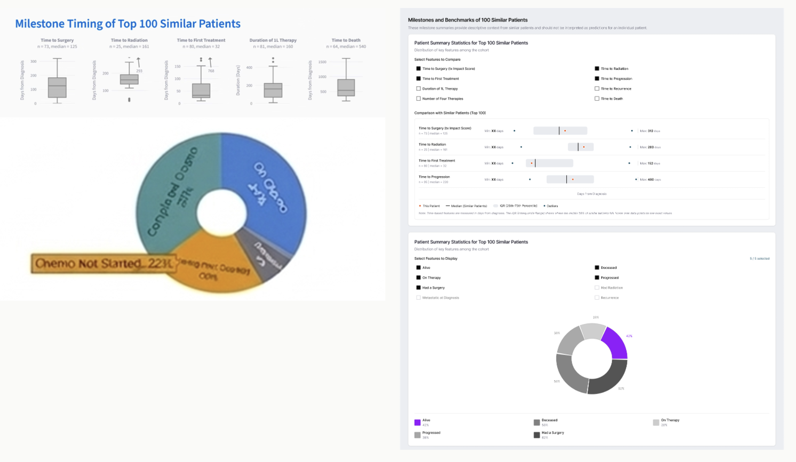Click the Milestone Timing of Top 100 heading
The width and height of the screenshot is (796, 462).
(128, 24)
